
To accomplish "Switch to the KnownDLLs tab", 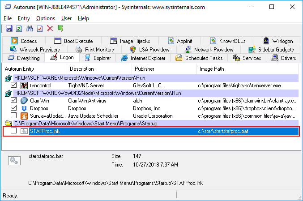I will 228,41.
